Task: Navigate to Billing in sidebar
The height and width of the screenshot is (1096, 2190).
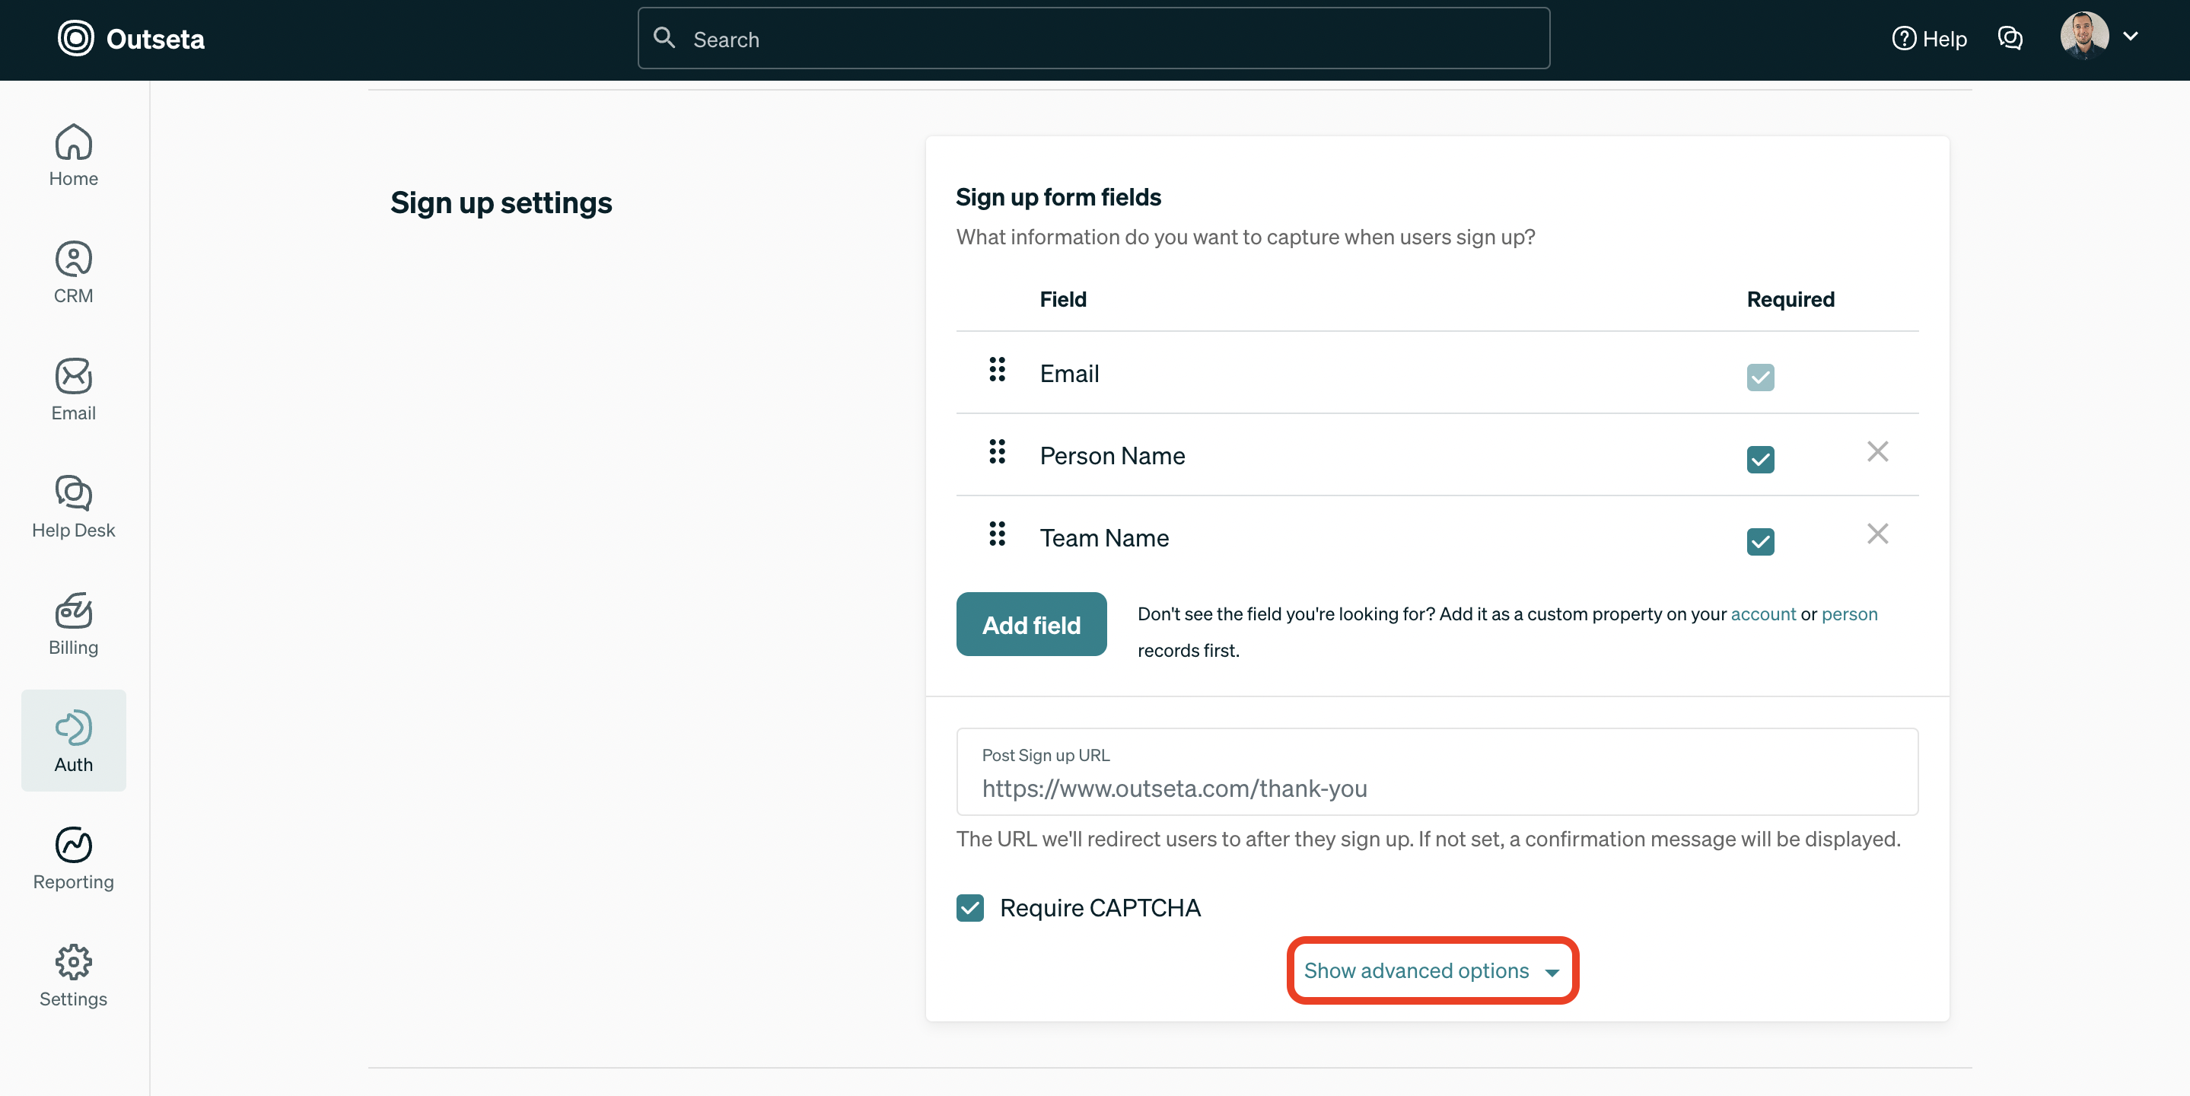Action: (x=73, y=624)
